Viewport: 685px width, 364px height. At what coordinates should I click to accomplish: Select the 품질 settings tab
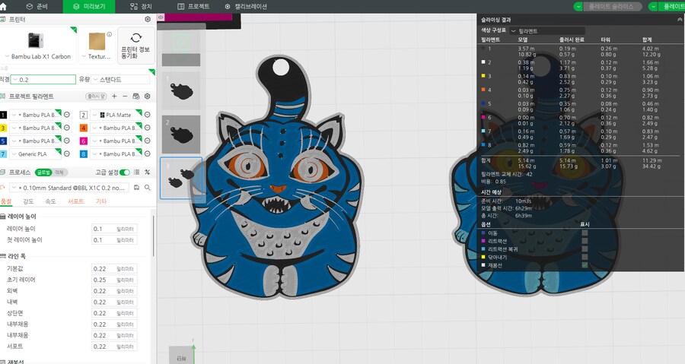6,201
